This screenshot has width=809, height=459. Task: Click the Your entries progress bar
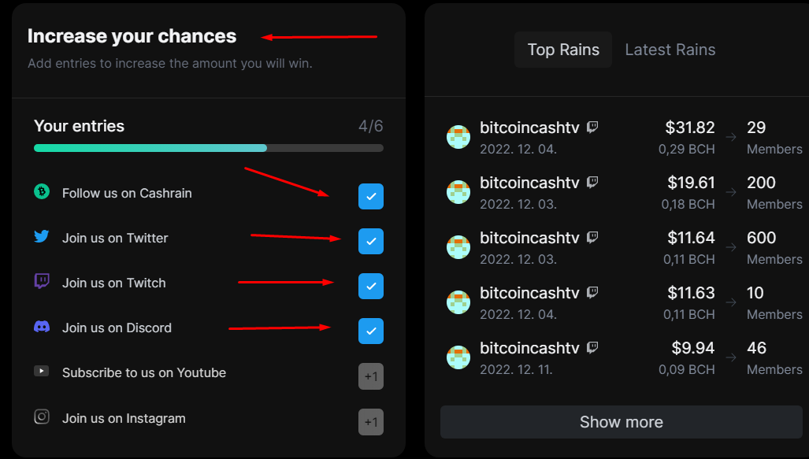click(x=209, y=148)
